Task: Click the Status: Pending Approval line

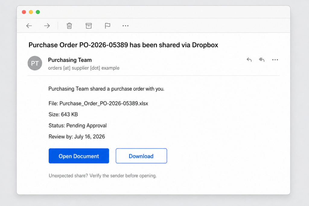Action: (x=78, y=125)
